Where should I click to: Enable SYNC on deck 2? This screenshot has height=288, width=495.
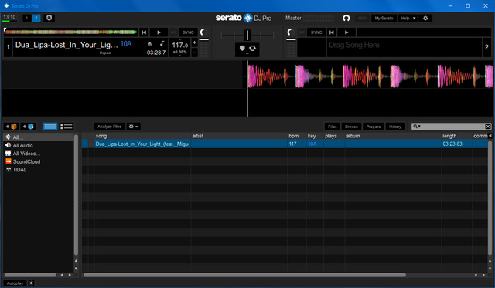click(x=316, y=32)
